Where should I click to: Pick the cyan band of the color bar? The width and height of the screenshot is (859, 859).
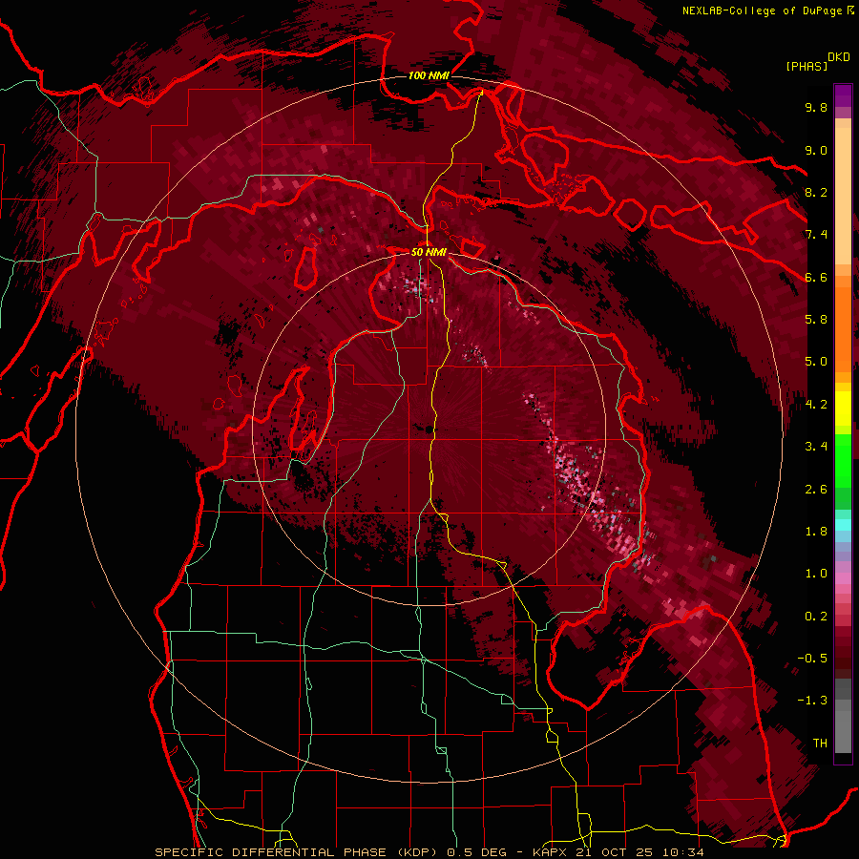[x=843, y=525]
